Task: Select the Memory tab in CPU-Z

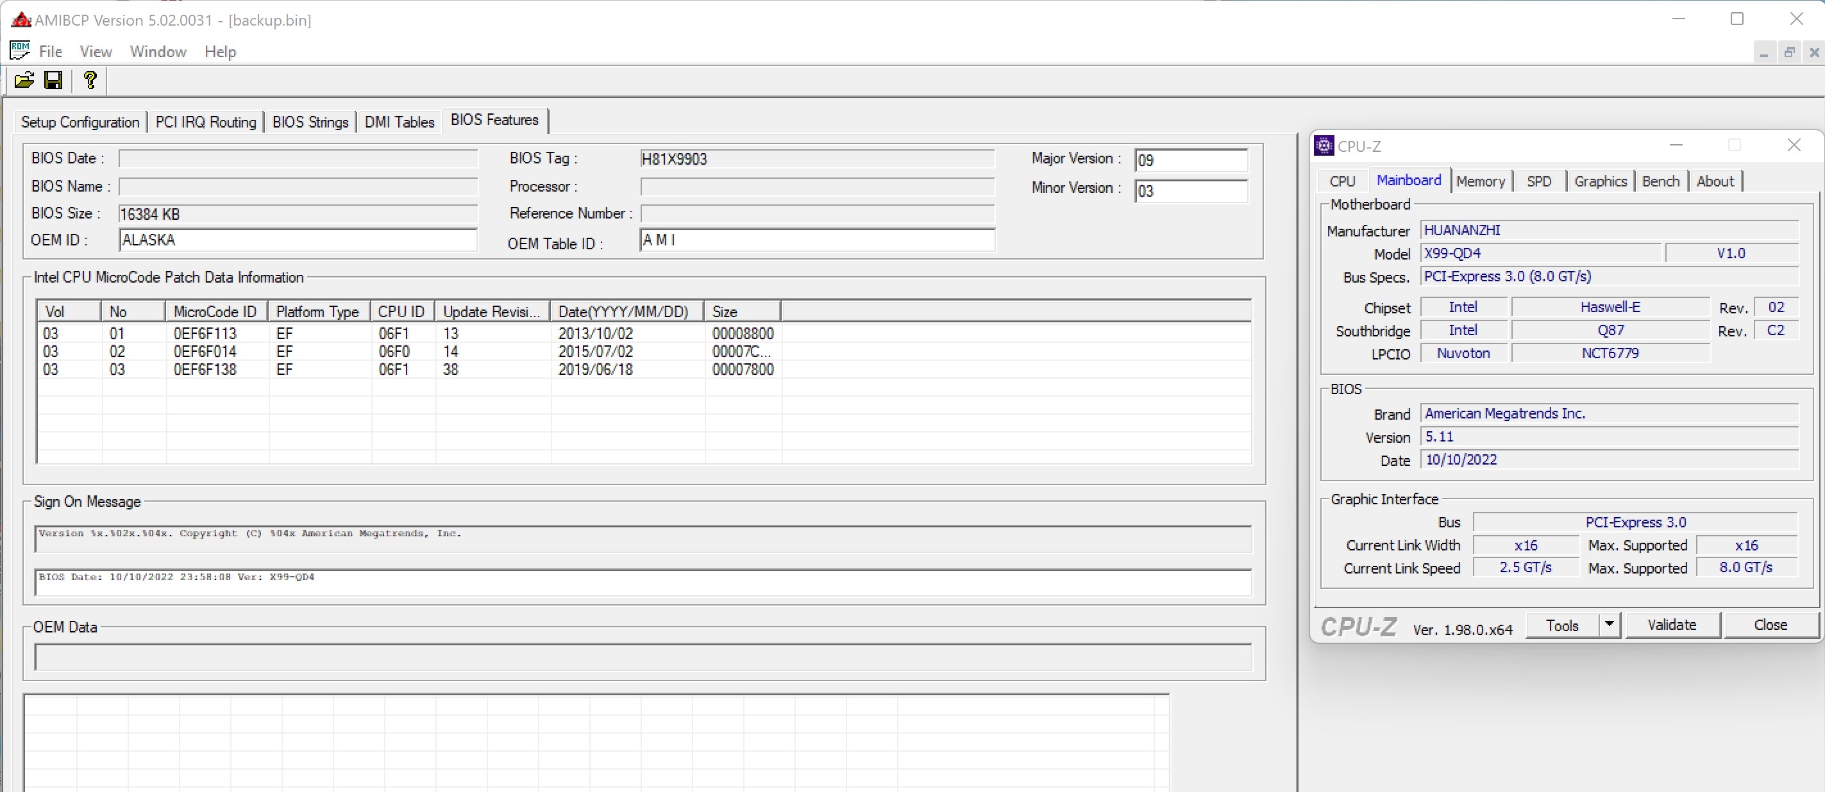Action: pos(1480,181)
